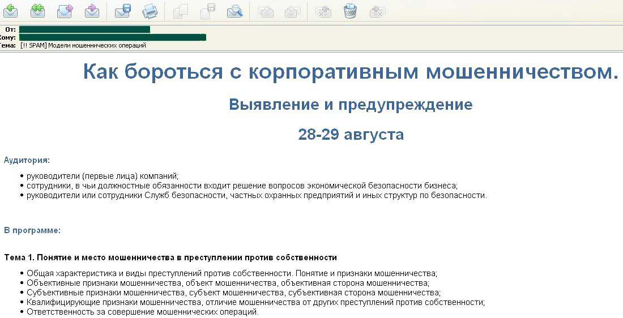Click greyed next-message envelope icon
The image size is (623, 318).
click(x=293, y=11)
